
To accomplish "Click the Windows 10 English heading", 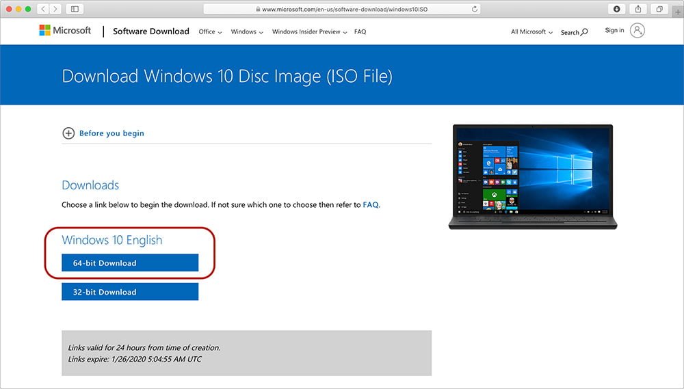I will 112,240.
